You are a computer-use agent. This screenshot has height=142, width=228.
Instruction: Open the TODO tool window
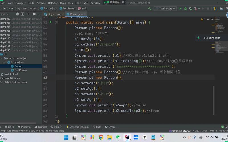point(9,127)
